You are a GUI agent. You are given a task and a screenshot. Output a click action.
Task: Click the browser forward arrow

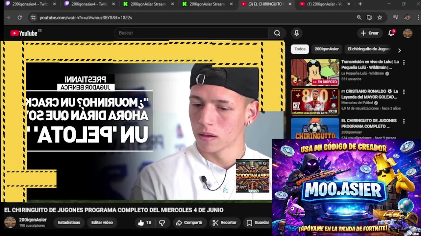(x=8, y=18)
